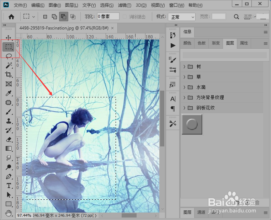Select the gray circle pattern thumbnail
The width and height of the screenshot is (271, 220).
pyautogui.click(x=192, y=124)
